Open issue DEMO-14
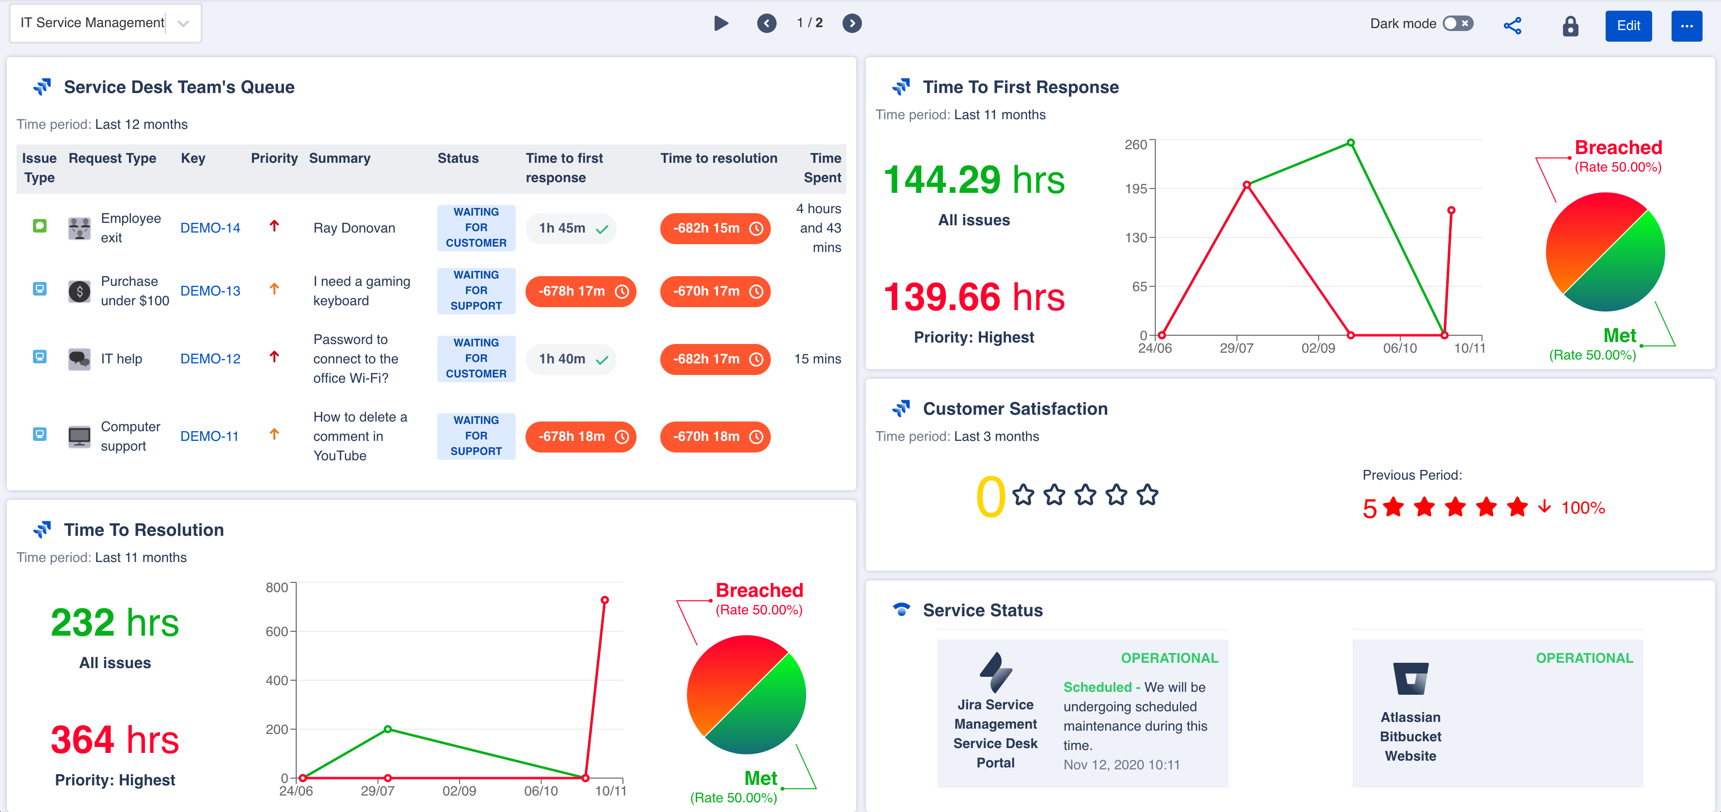Viewport: 1721px width, 812px height. (210, 227)
